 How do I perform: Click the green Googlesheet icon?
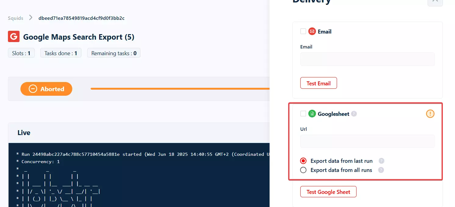click(312, 114)
